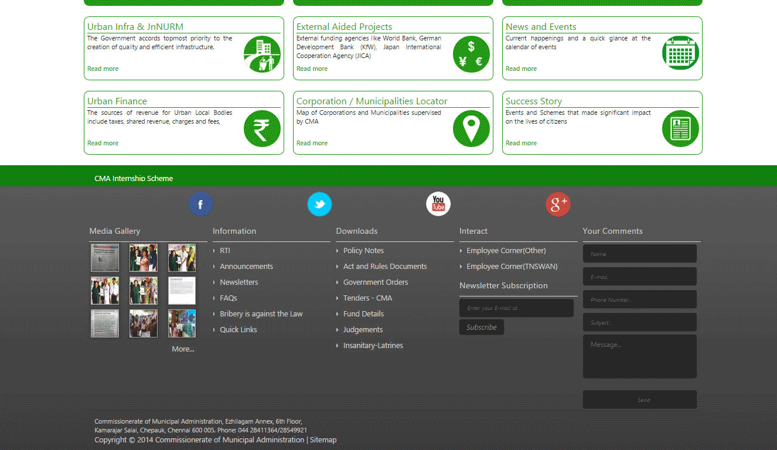Click the building icon in Urban Infra & JnNURM
777x450 pixels.
(262, 54)
